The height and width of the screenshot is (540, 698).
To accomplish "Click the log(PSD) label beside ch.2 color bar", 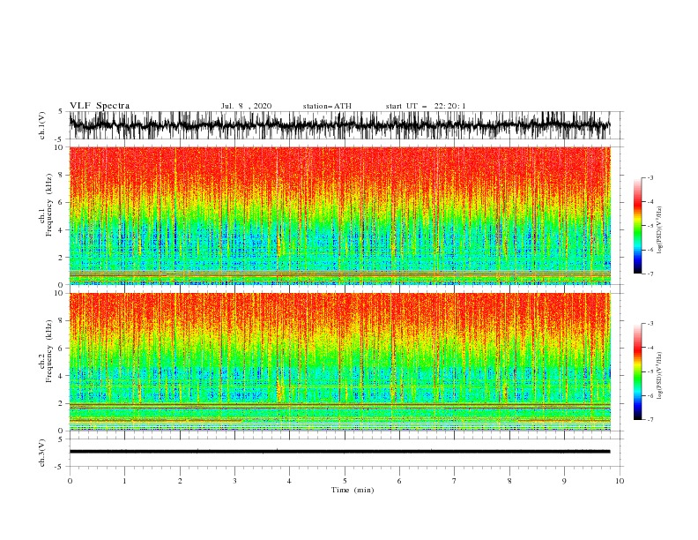I will pyautogui.click(x=659, y=375).
